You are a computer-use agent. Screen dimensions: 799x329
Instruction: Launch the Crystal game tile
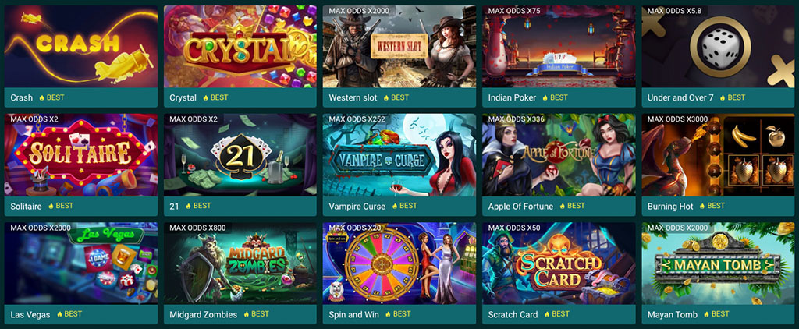[x=240, y=46]
